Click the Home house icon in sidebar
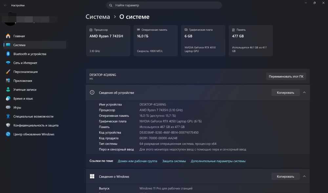Screen dimensions: 328x193 [x=8, y=36]
